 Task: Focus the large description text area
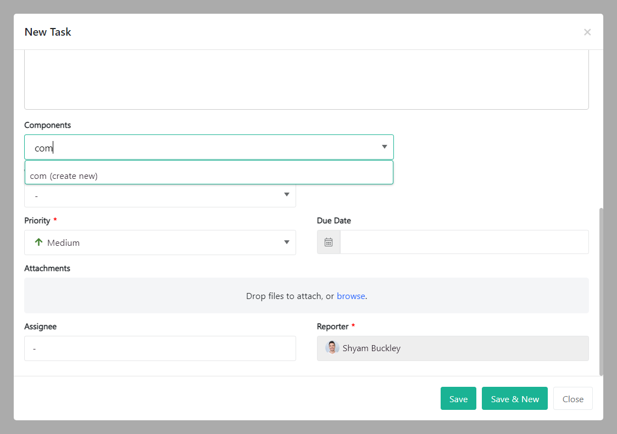click(x=306, y=80)
